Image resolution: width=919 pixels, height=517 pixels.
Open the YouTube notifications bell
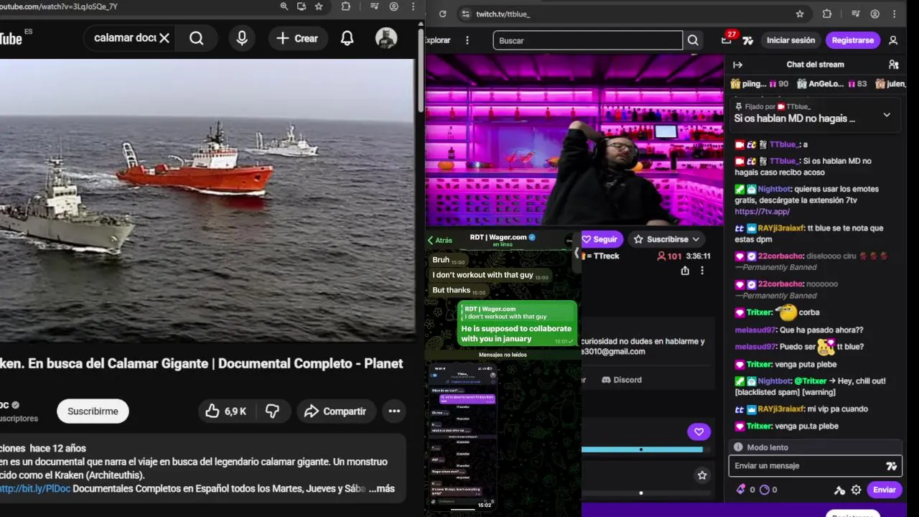[x=347, y=38]
